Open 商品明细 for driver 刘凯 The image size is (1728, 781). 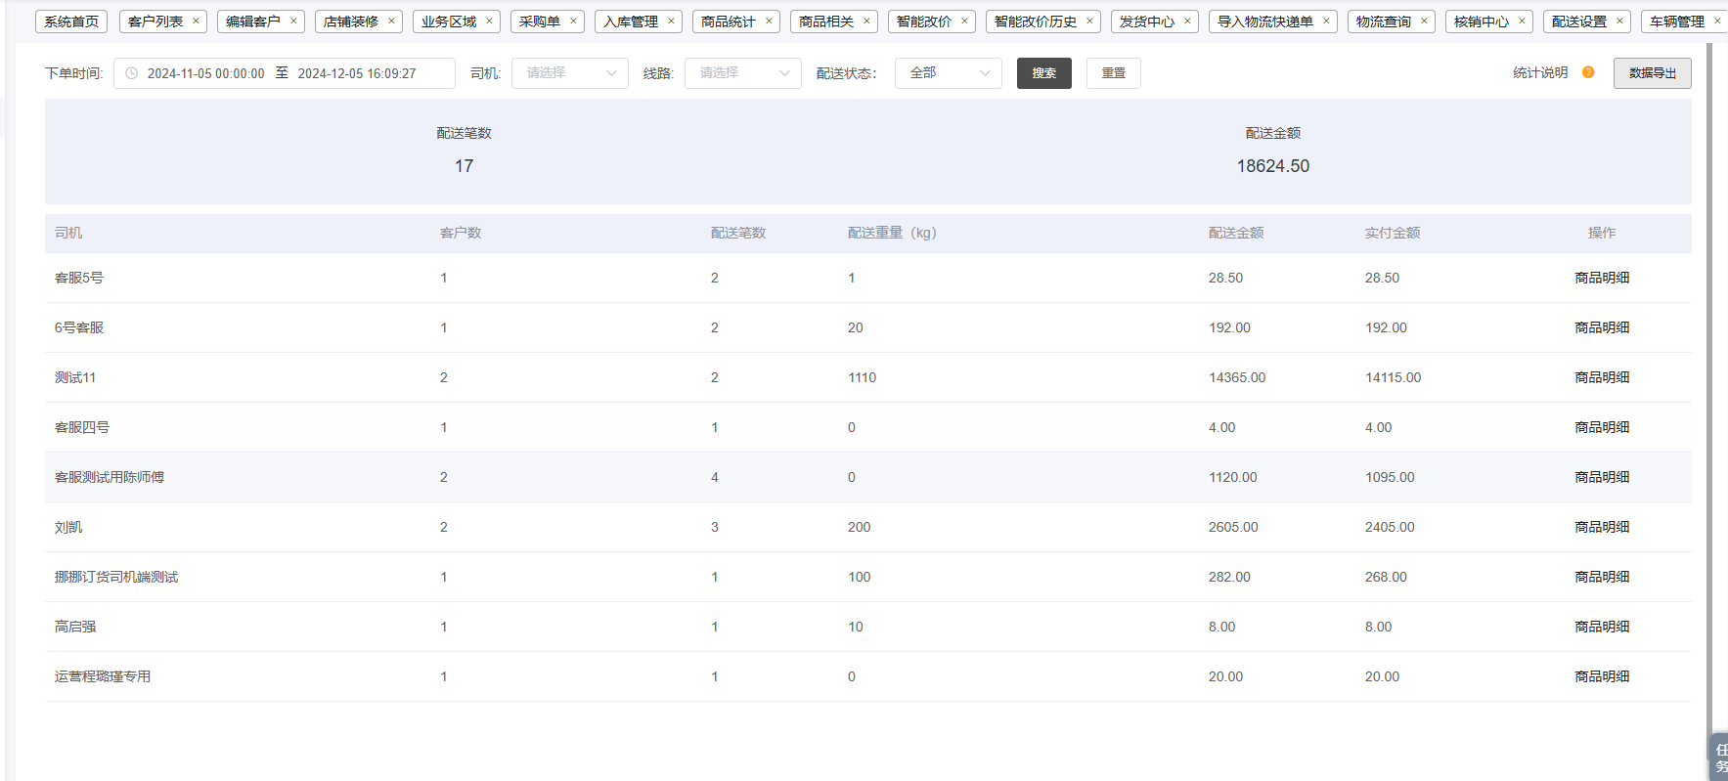(1602, 527)
